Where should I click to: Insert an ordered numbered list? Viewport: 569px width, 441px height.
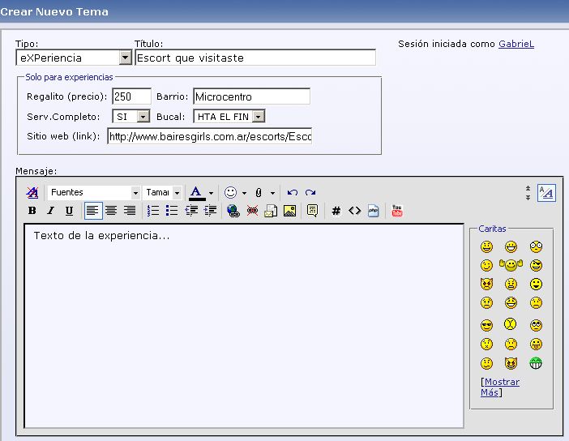153,211
